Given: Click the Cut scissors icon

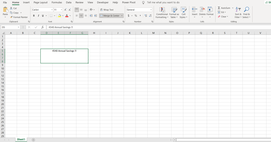Looking at the screenshot, I should point(11,8).
